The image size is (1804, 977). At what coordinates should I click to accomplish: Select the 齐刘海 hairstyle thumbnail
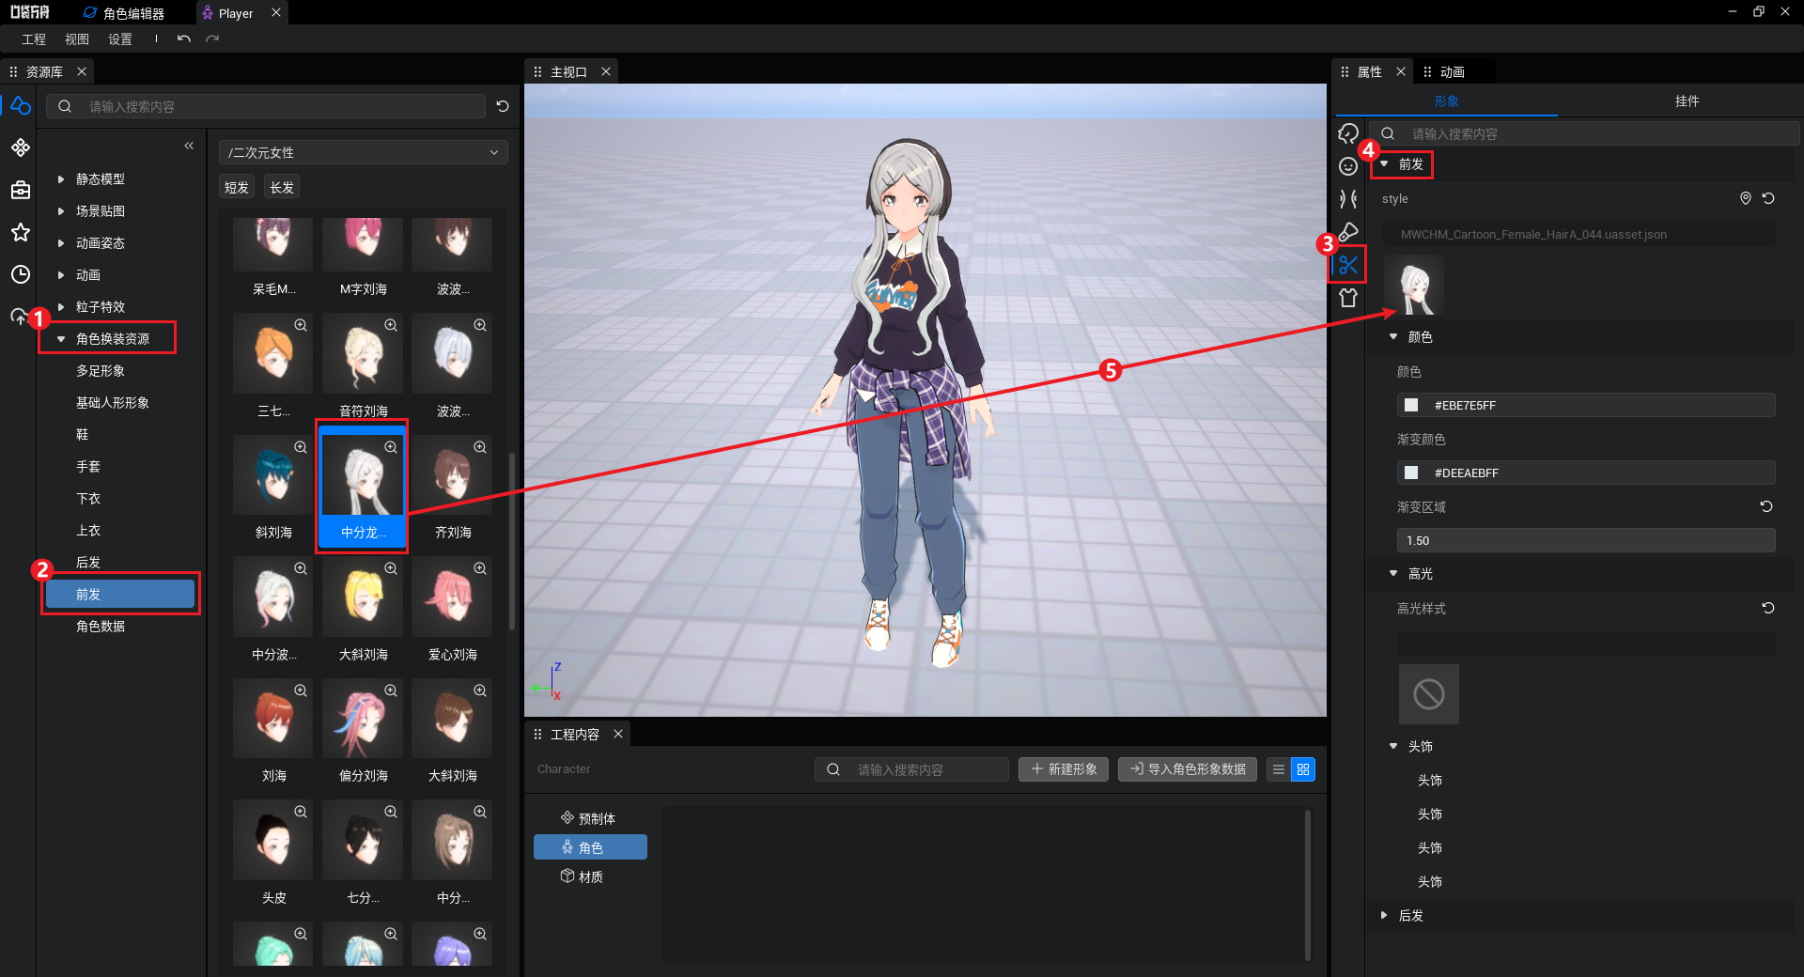coord(453,477)
